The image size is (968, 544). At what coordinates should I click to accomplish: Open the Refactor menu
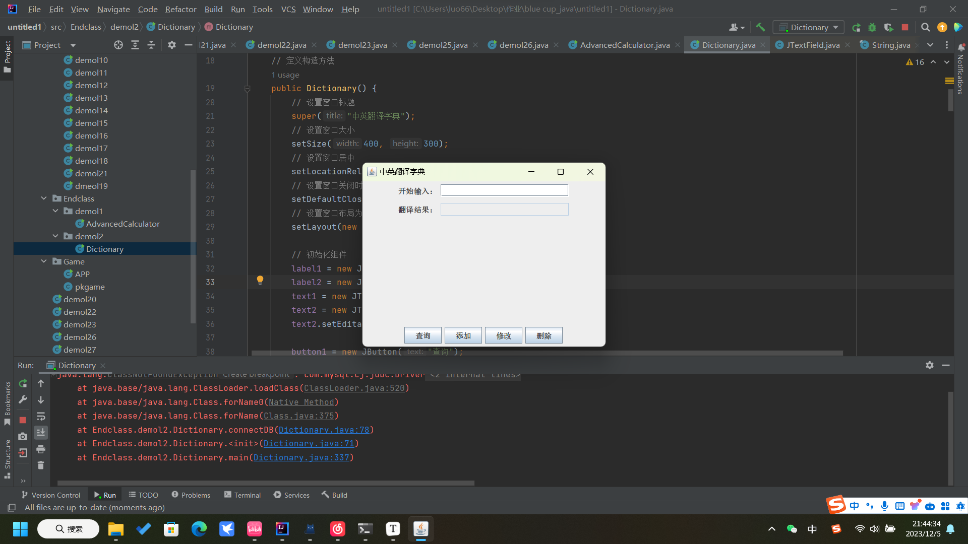pyautogui.click(x=180, y=9)
